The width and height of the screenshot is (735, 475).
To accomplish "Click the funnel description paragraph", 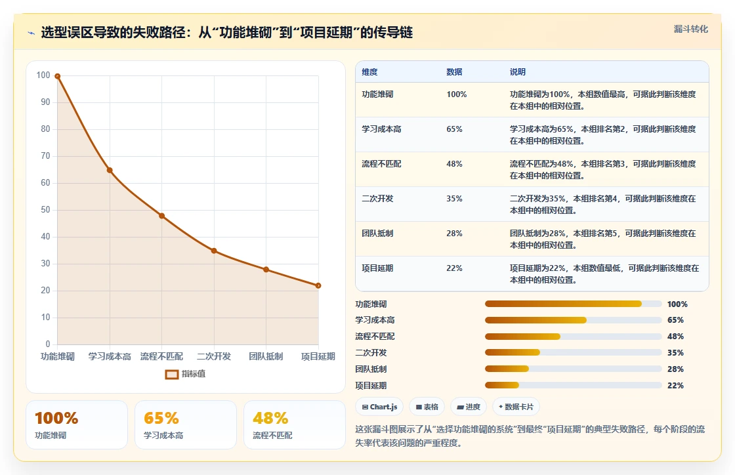I will click(x=530, y=436).
